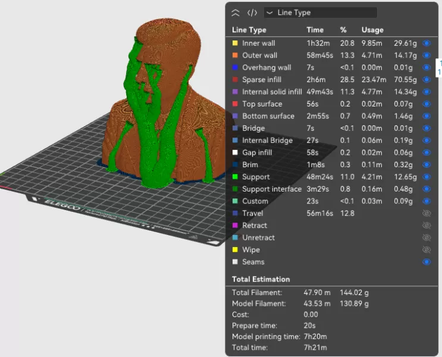Select the Gap infill row label

click(x=257, y=152)
